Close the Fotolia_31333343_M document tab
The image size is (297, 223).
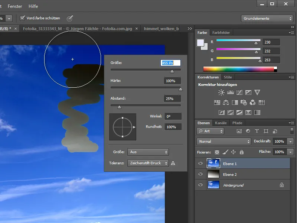click(137, 29)
